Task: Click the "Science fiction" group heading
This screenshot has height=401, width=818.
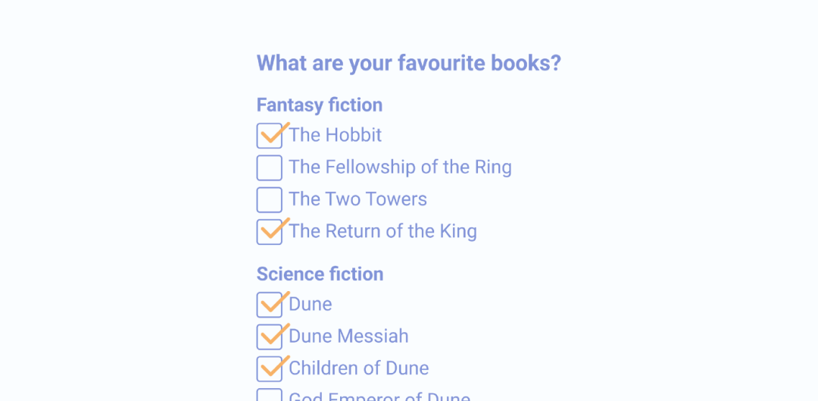Action: [x=320, y=274]
